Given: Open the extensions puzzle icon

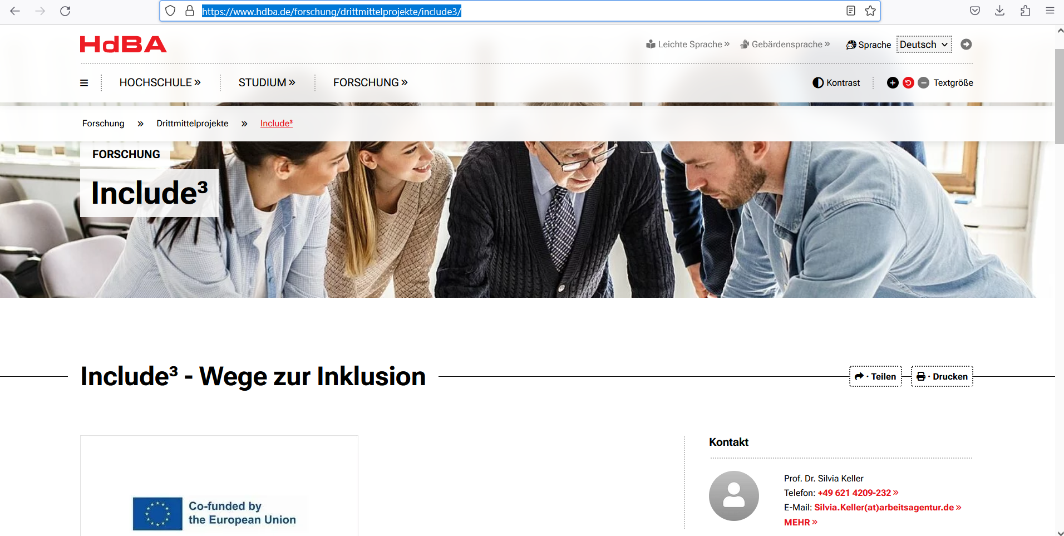Looking at the screenshot, I should tap(1025, 11).
